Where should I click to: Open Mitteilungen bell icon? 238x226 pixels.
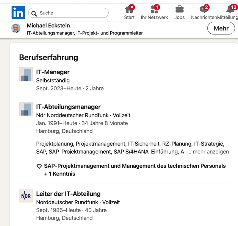pos(230,10)
